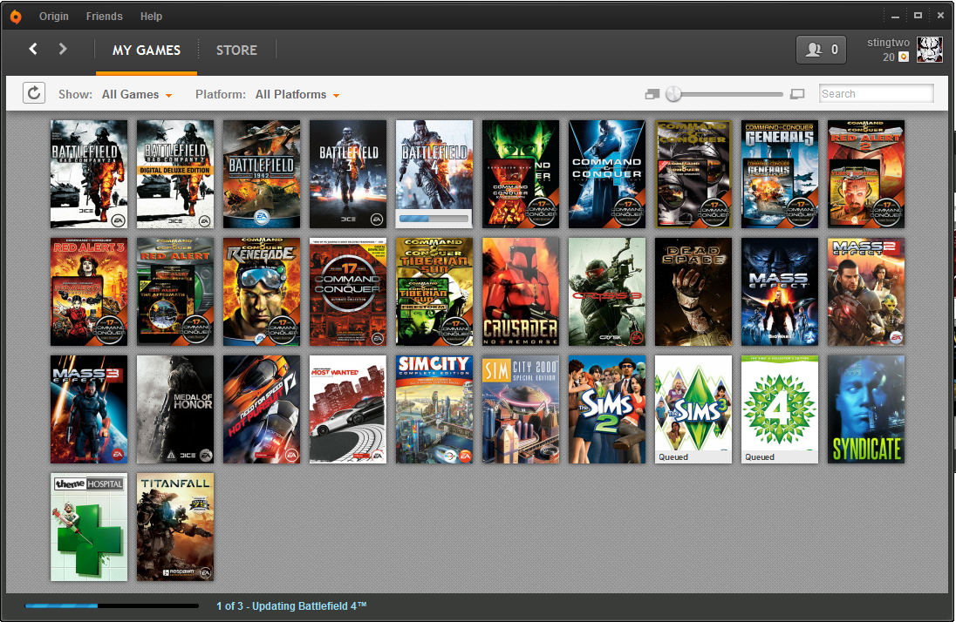Image resolution: width=956 pixels, height=622 pixels.
Task: Click the stingtwo profile avatar
Action: 930,50
